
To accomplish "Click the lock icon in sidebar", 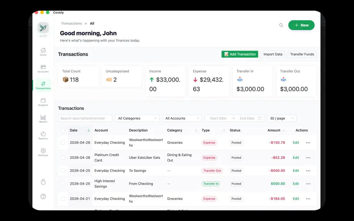I will pos(43,182).
